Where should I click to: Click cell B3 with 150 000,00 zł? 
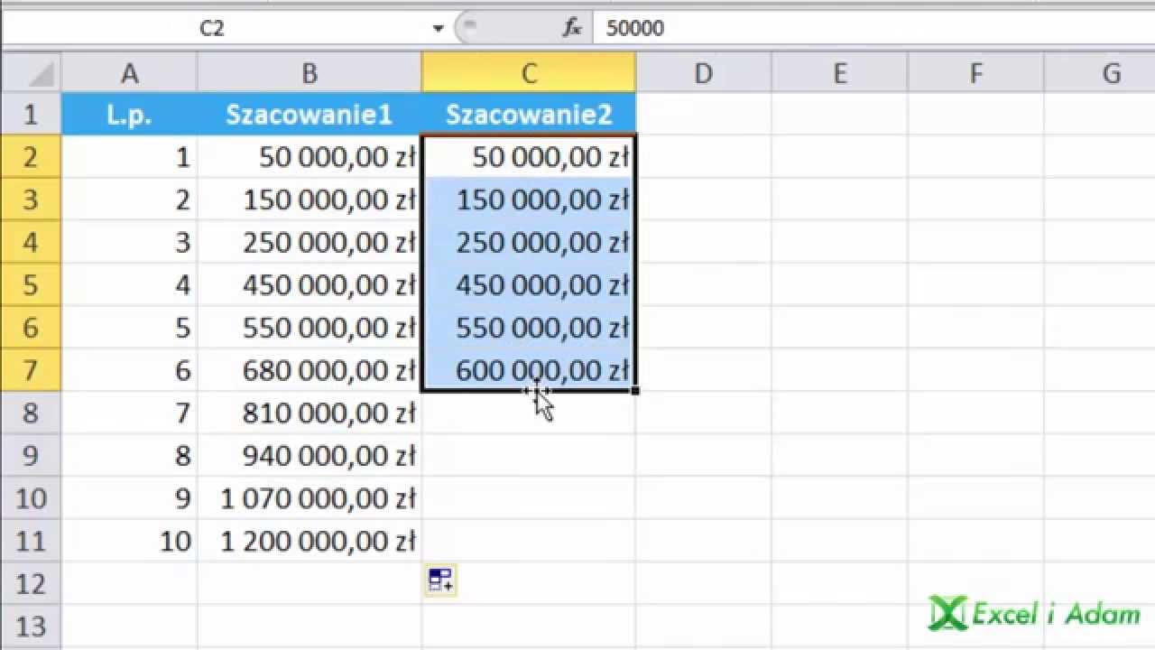point(310,200)
